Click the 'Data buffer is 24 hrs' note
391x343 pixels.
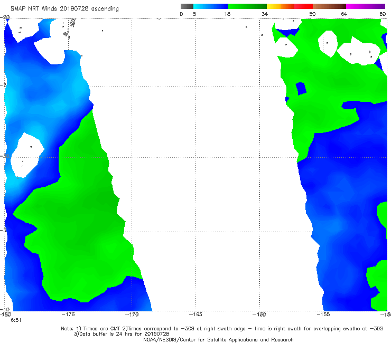[122, 334]
